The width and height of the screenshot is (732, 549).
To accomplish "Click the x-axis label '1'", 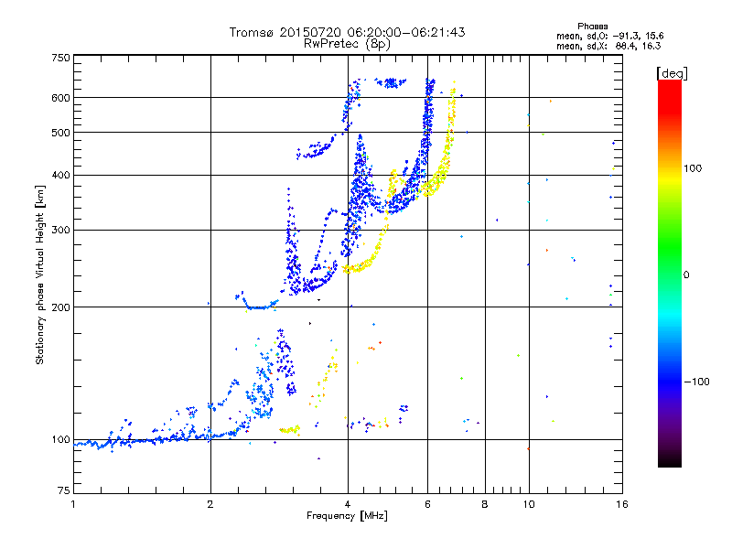I will [73, 504].
